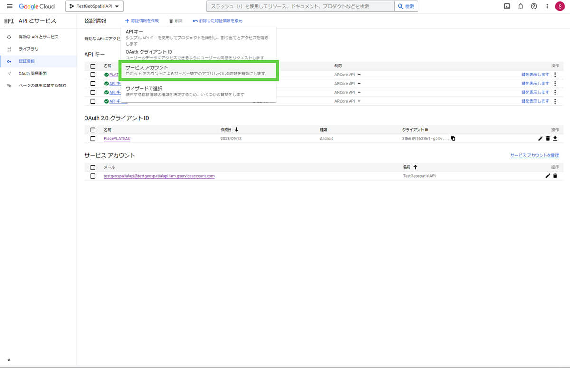Screen dimensions: 570x368
Task: Click 鍵を表示します in the last key row
Action: coord(535,101)
